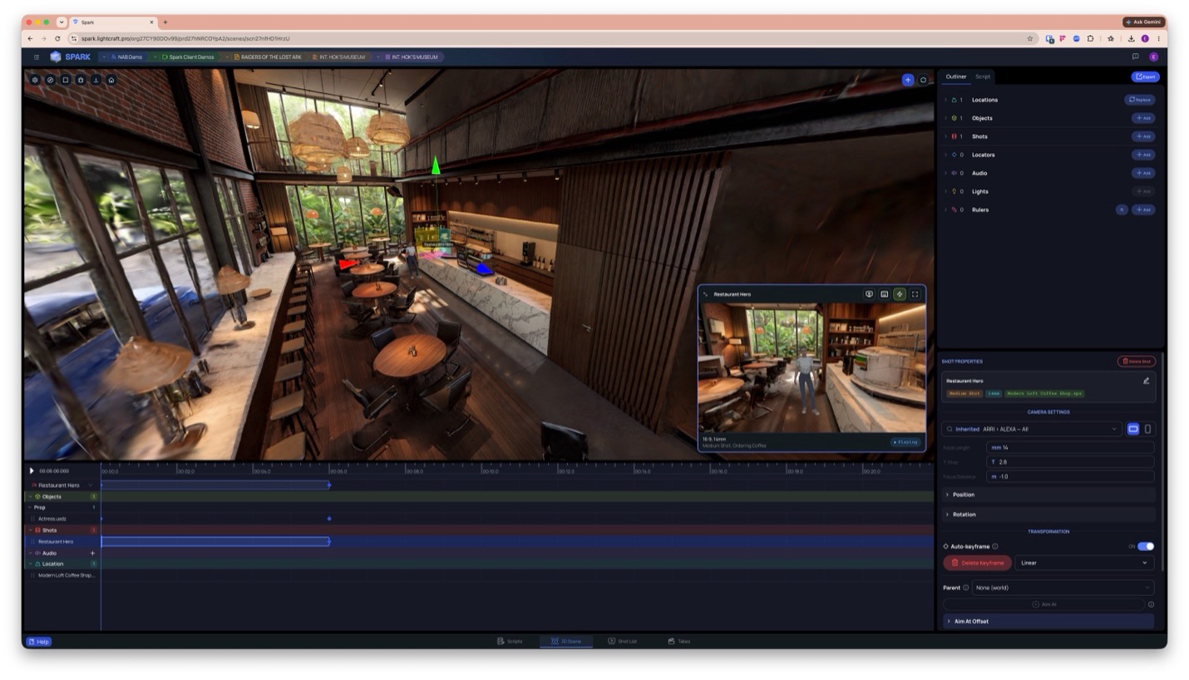Screen dimensions: 1189x680
Task: Click the Delete Keyframe button
Action: pyautogui.click(x=978, y=563)
